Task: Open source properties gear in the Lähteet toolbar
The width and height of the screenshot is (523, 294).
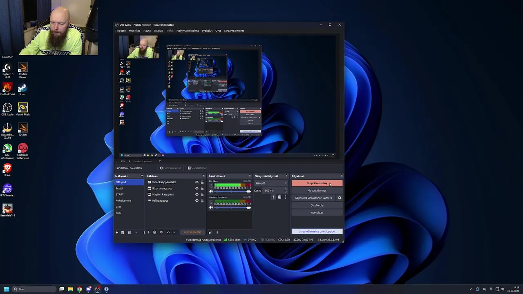Action: tap(161, 232)
